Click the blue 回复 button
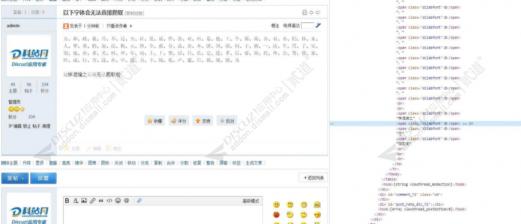Screen dimensions: 521x224 [x=43, y=178]
